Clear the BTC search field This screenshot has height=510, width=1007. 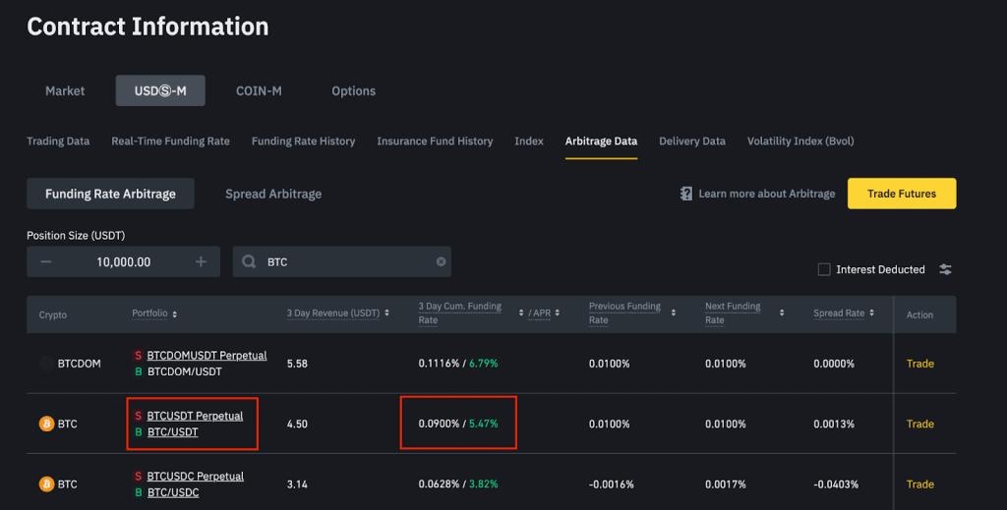pos(441,261)
